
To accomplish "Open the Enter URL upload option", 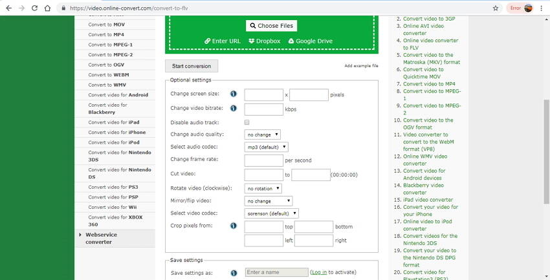I will pyautogui.click(x=223, y=41).
